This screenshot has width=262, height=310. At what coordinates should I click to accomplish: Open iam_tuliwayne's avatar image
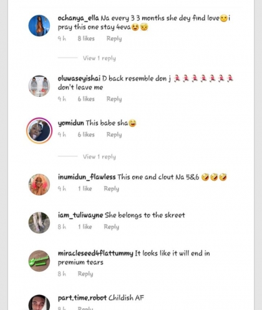pyautogui.click(x=39, y=222)
